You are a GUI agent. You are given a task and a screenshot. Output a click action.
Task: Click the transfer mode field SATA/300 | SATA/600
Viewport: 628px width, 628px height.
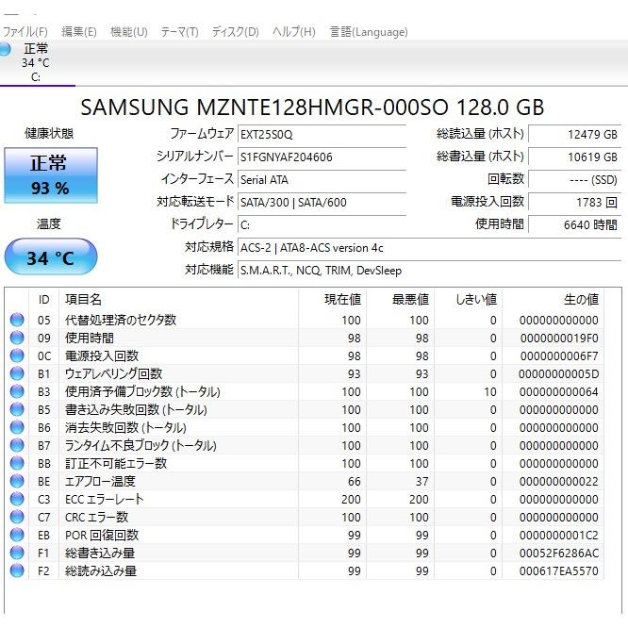point(322,202)
